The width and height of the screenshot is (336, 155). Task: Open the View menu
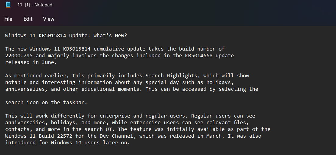tap(49, 19)
